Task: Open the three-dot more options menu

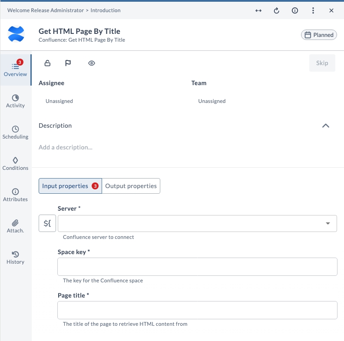Action: coord(313,10)
